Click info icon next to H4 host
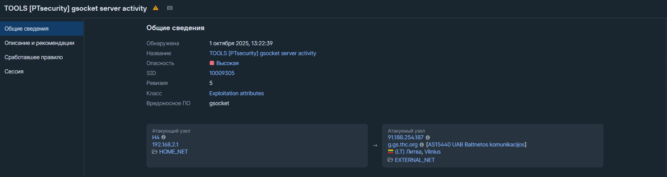The height and width of the screenshot is (177, 667). (163, 137)
